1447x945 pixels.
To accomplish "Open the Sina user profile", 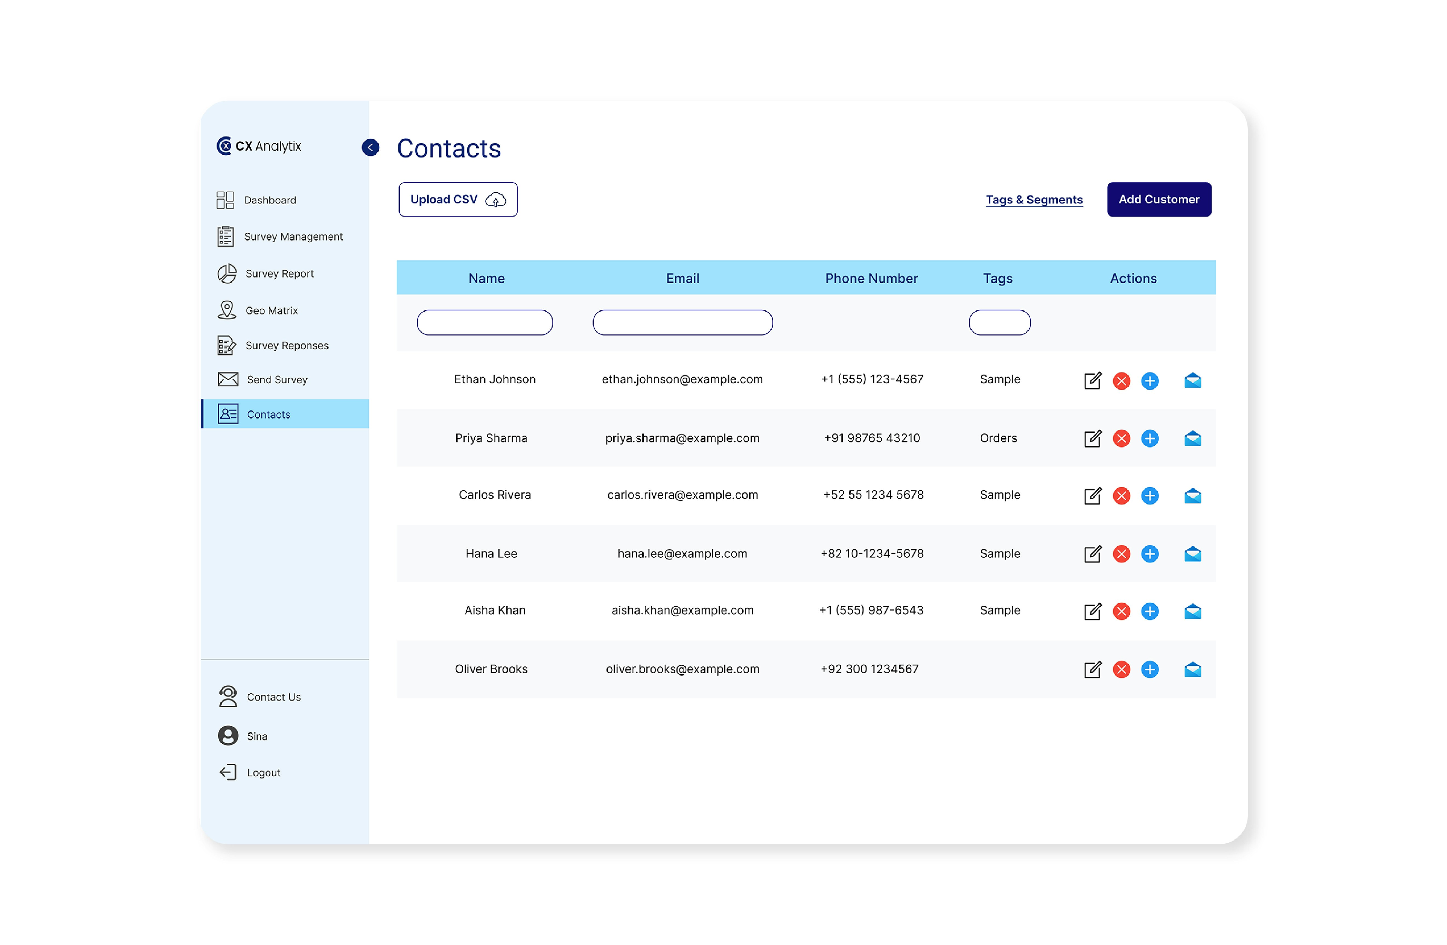I will pyautogui.click(x=243, y=736).
